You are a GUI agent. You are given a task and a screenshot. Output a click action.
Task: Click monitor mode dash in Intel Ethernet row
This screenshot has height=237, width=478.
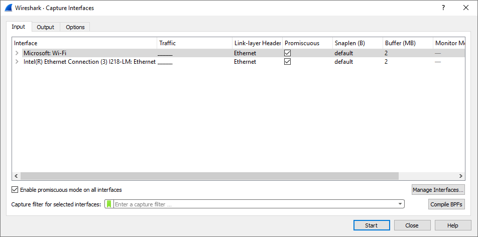(438, 62)
